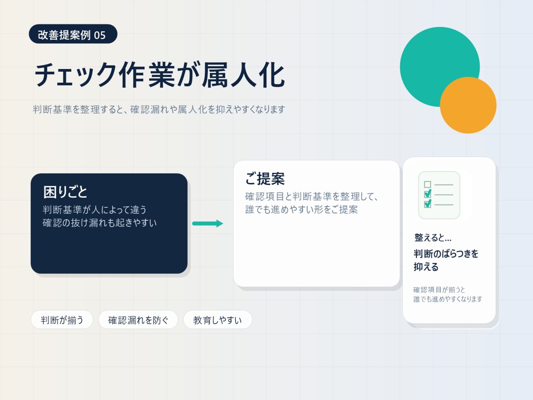Click the text 誰でも進めやすい形をご提案
Viewport: 533px width, 400px height.
pos(301,209)
